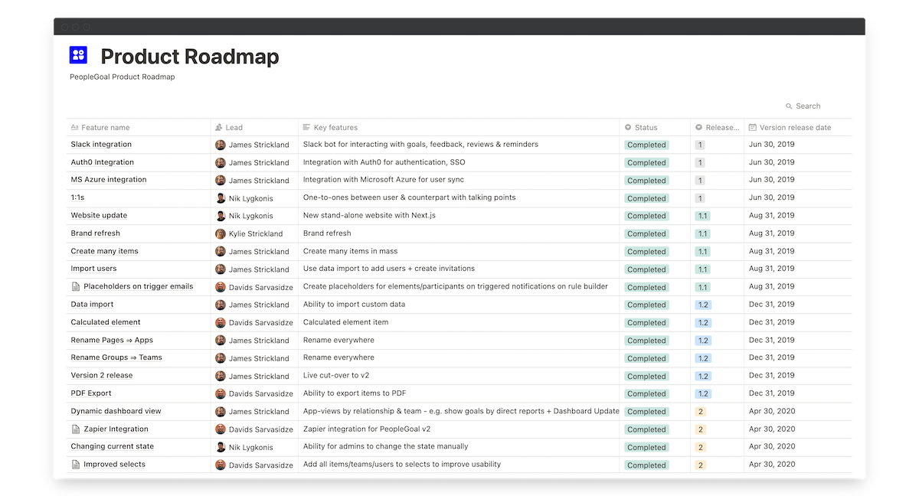Image resolution: width=919 pixels, height=496 pixels.
Task: Click the page icon beside Zapier Integration
Action: coord(76,429)
